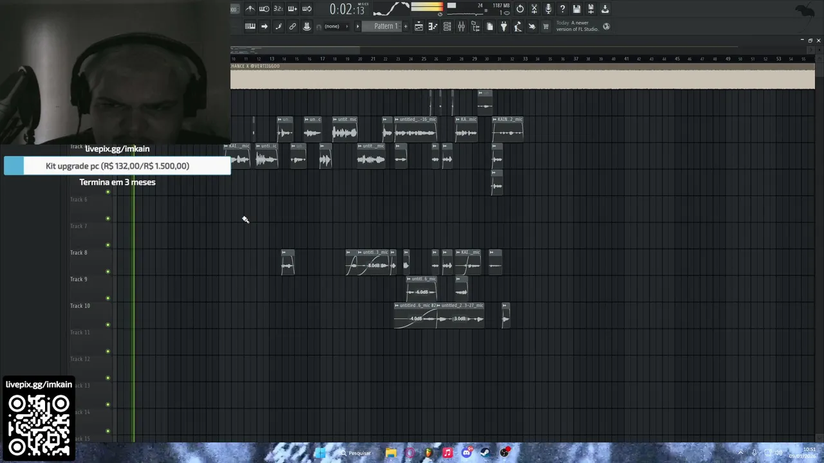Open the Mixer icon
The width and height of the screenshot is (824, 463).
[461, 26]
